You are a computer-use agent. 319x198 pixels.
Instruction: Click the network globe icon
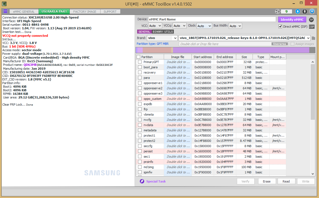[277, 11]
